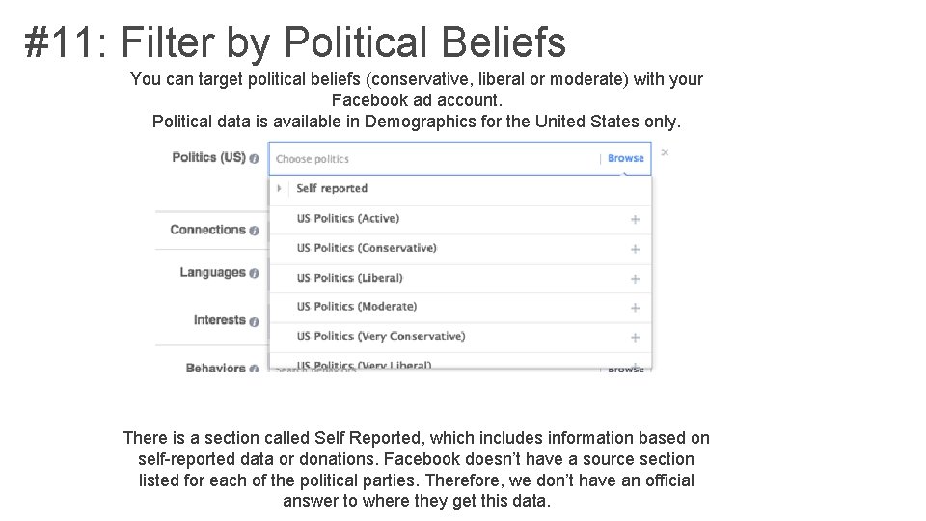The width and height of the screenshot is (926, 521).
Task: Click the Browse button in Behaviors row
Action: point(626,369)
